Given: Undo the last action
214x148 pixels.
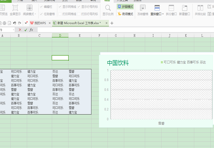Looking at the screenshot, I should tap(14, 23).
